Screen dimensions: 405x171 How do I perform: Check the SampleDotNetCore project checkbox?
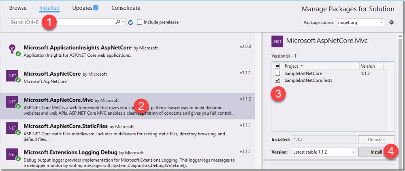pyautogui.click(x=277, y=73)
